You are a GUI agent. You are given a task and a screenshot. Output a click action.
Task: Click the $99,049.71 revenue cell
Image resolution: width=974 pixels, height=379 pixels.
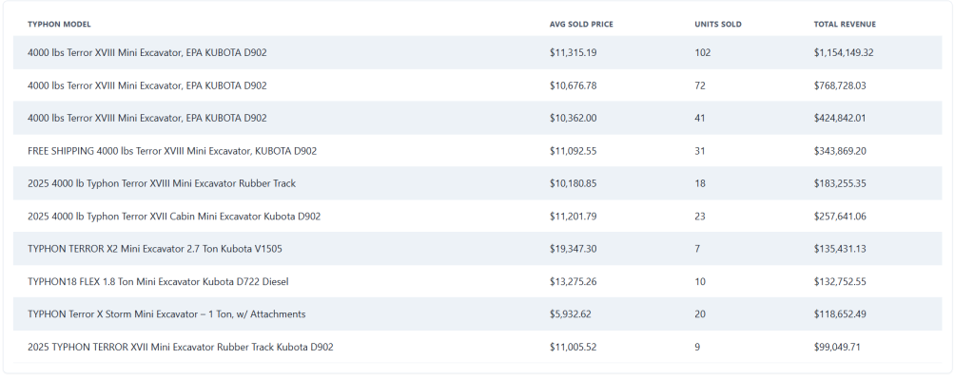point(837,347)
